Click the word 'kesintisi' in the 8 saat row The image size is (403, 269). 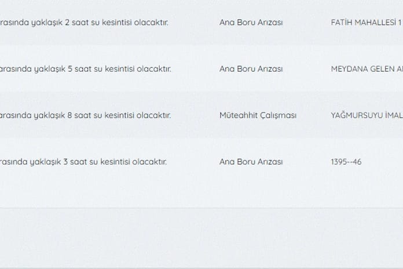(119, 115)
